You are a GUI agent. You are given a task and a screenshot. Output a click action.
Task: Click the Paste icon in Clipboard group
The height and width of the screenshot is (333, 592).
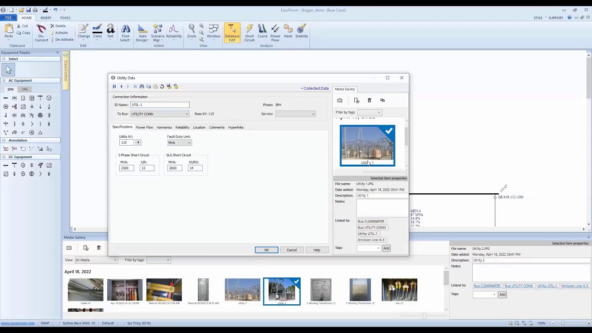[x=9, y=31]
